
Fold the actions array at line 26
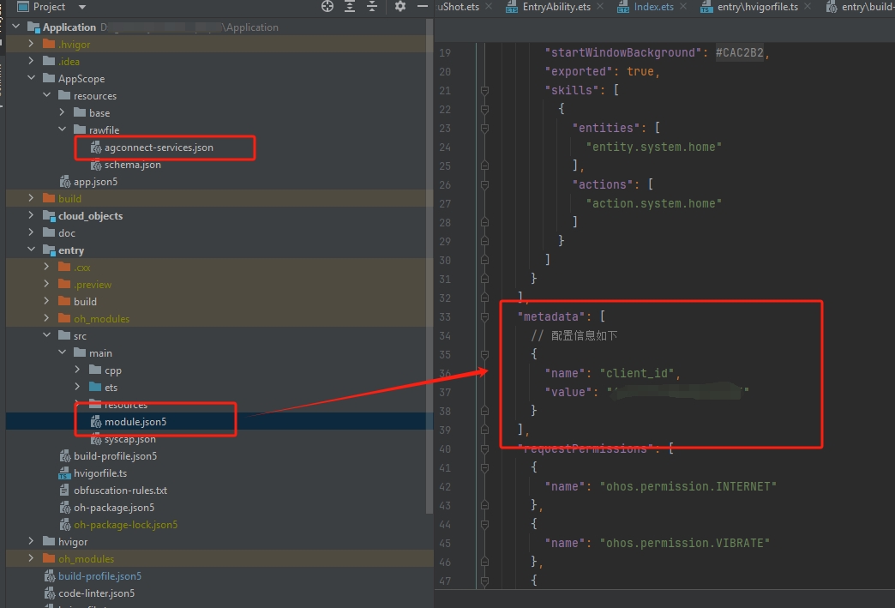pos(484,184)
